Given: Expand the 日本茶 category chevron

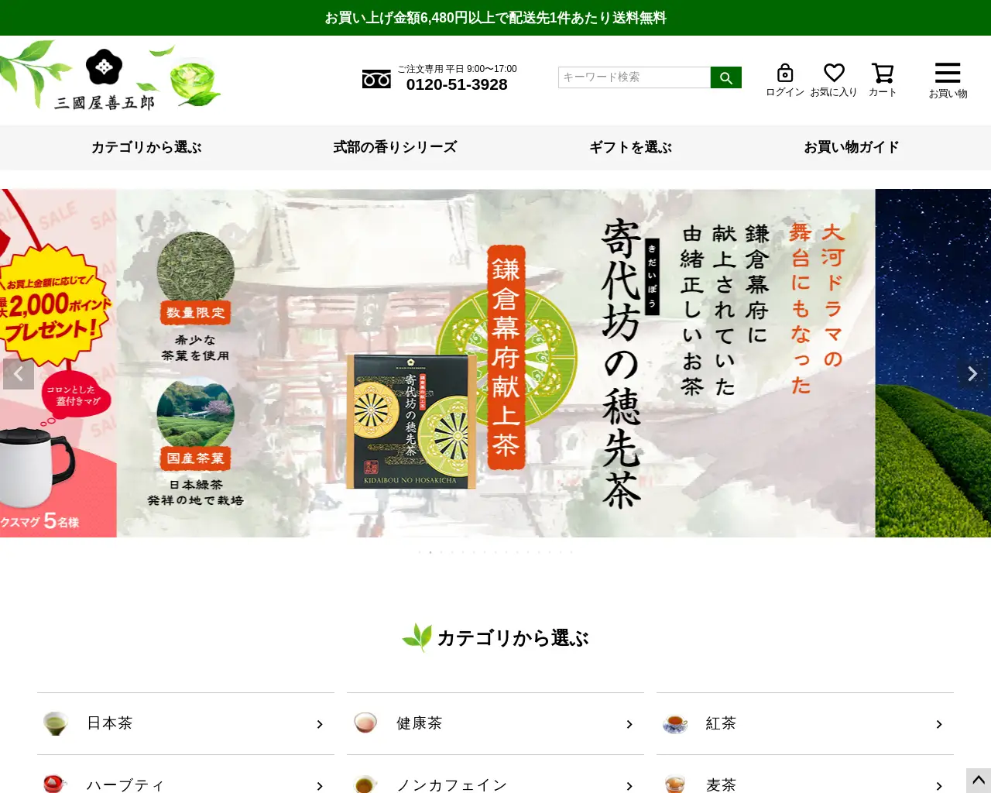Looking at the screenshot, I should pyautogui.click(x=319, y=725).
